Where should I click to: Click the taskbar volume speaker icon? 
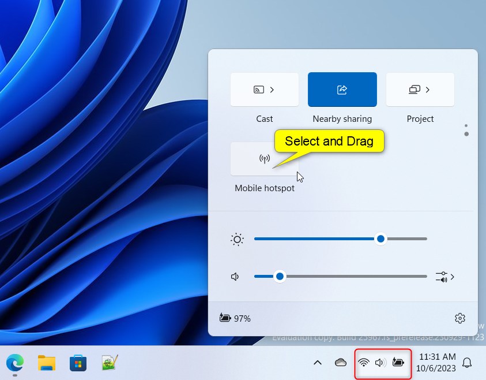[x=380, y=362]
